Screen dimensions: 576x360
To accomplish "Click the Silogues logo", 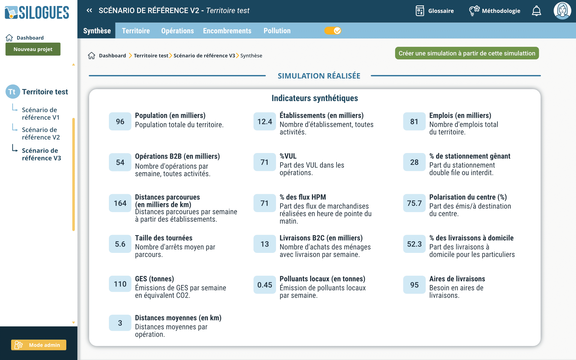I will pos(37,13).
